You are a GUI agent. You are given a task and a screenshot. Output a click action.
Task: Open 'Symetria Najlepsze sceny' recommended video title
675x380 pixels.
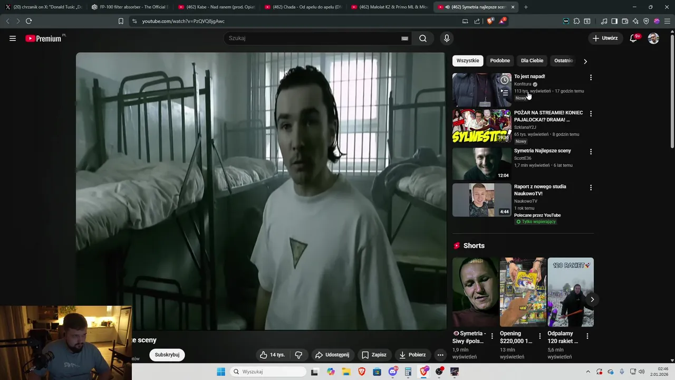click(543, 150)
